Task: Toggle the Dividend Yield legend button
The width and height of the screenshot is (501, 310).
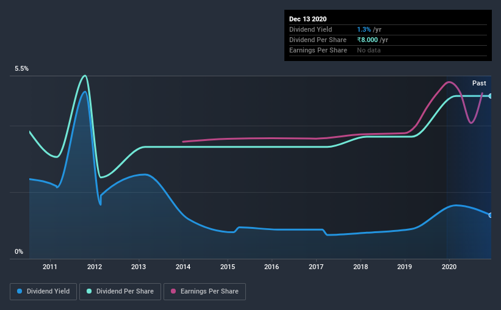Action: (43, 292)
